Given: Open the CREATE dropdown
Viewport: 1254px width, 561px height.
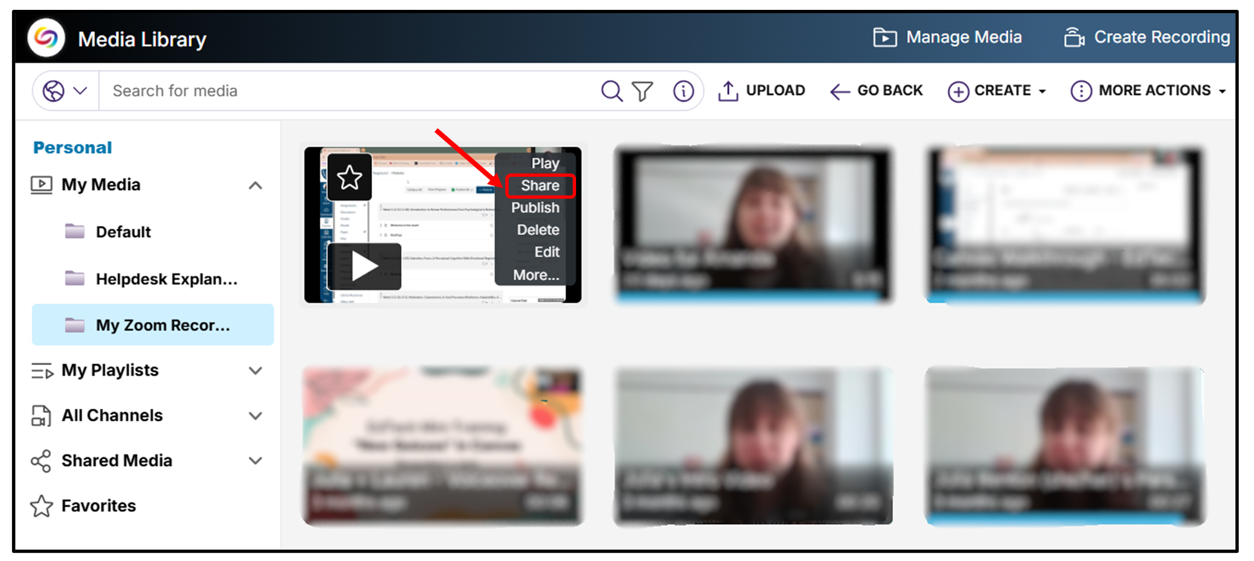Looking at the screenshot, I should click(997, 91).
